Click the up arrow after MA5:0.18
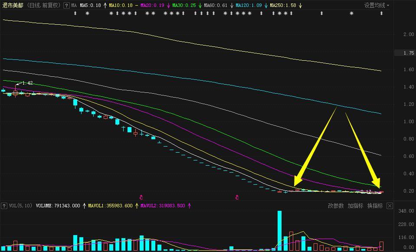The width and height of the screenshot is (416, 252). point(105,5)
